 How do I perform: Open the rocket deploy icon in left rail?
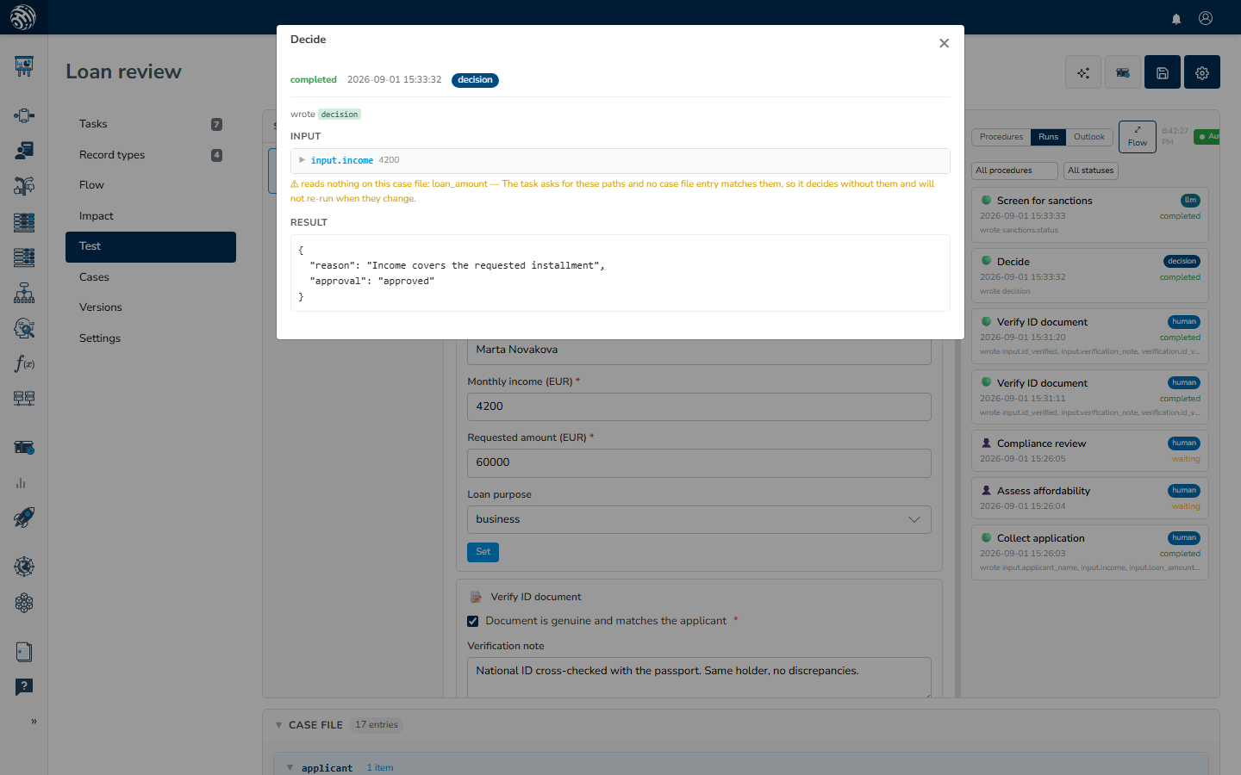[x=24, y=518]
